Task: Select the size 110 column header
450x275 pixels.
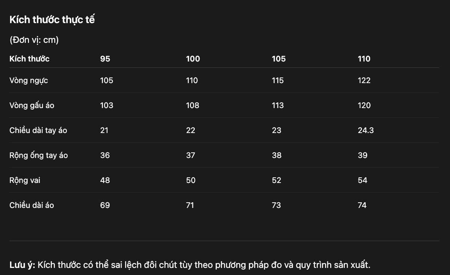Action: point(364,59)
